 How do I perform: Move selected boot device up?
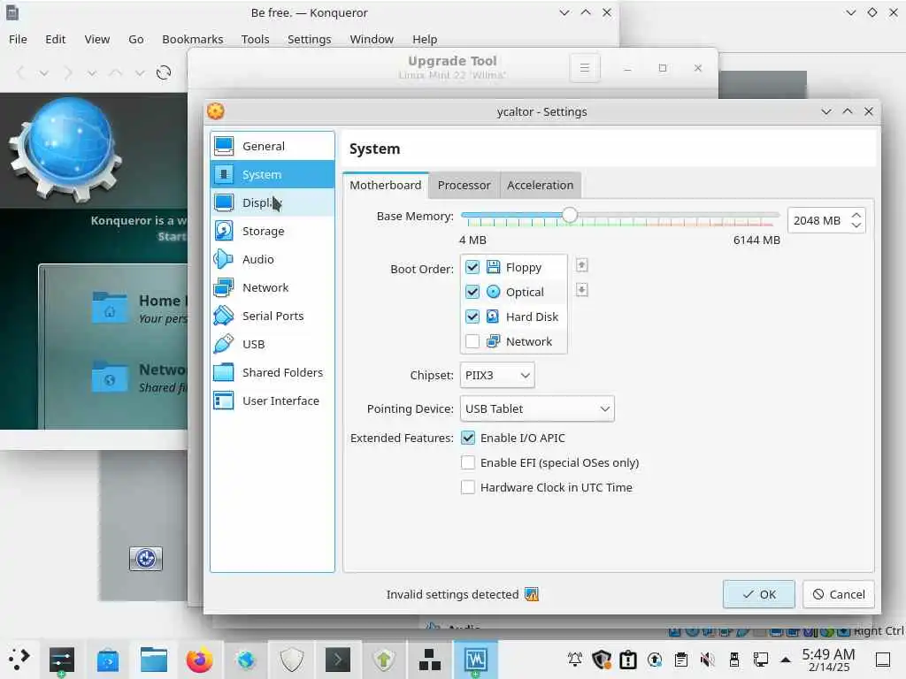pos(582,265)
